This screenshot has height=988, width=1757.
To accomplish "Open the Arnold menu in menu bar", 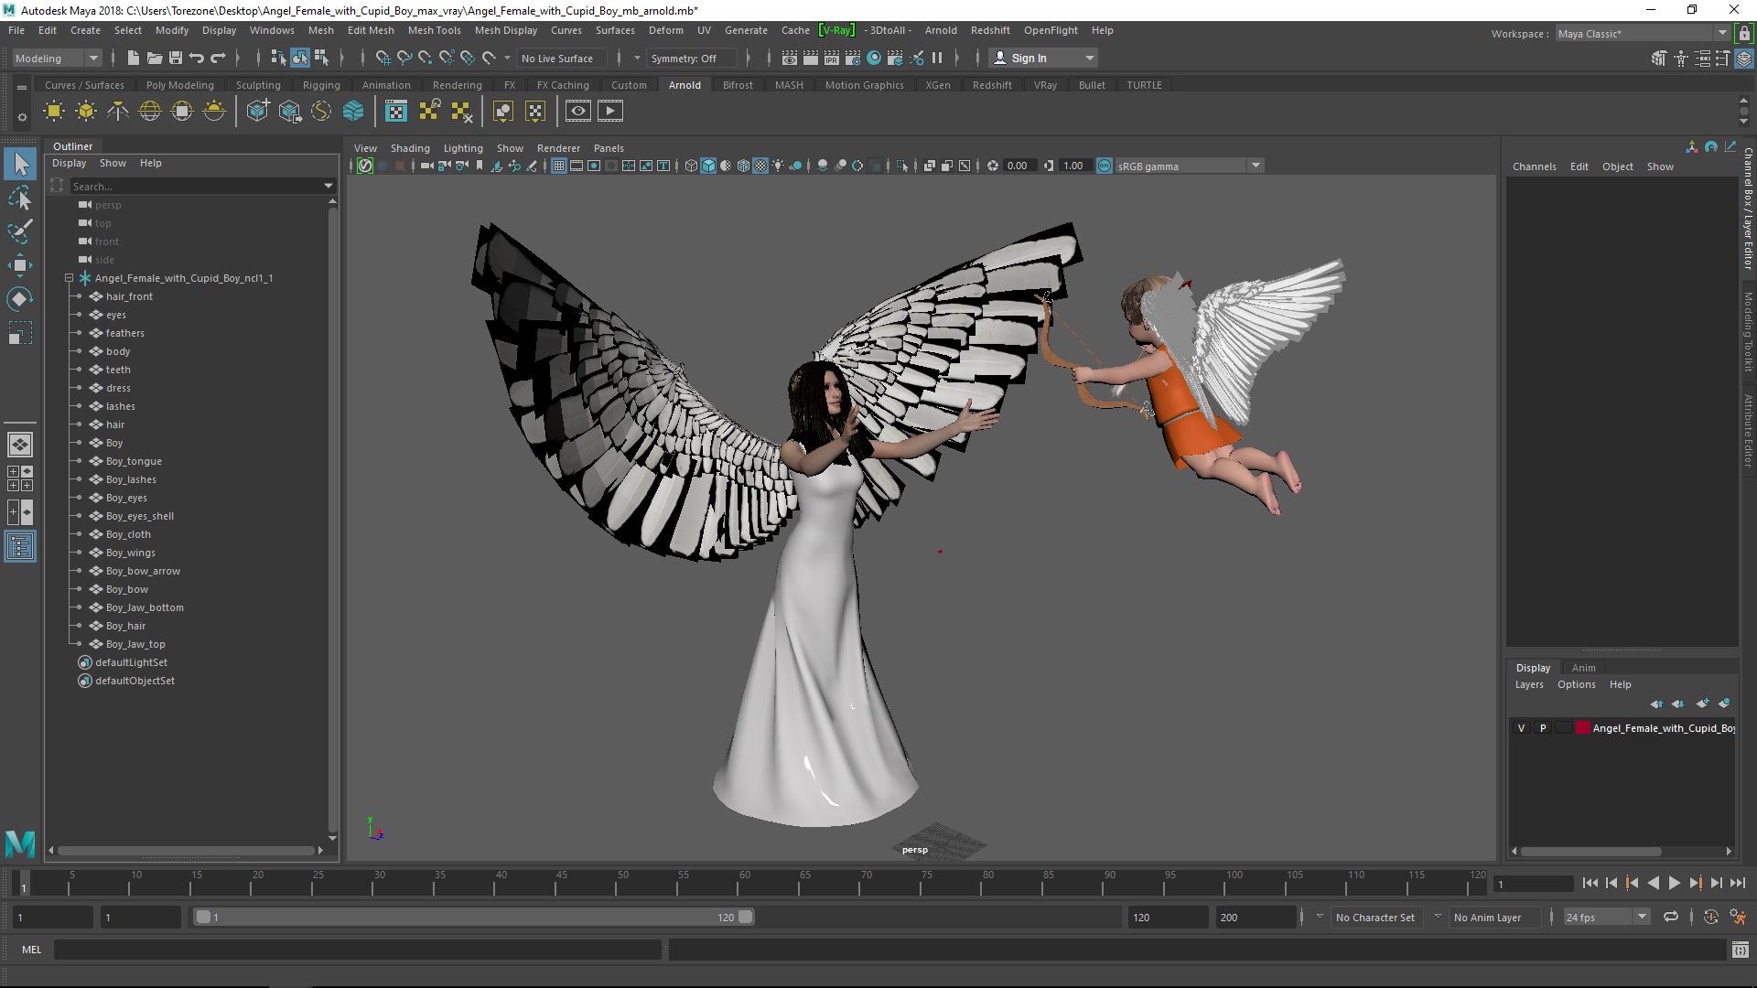I will 941,30.
